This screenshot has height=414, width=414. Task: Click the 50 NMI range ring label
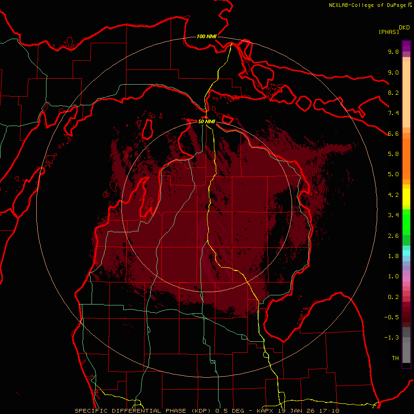coord(207,122)
